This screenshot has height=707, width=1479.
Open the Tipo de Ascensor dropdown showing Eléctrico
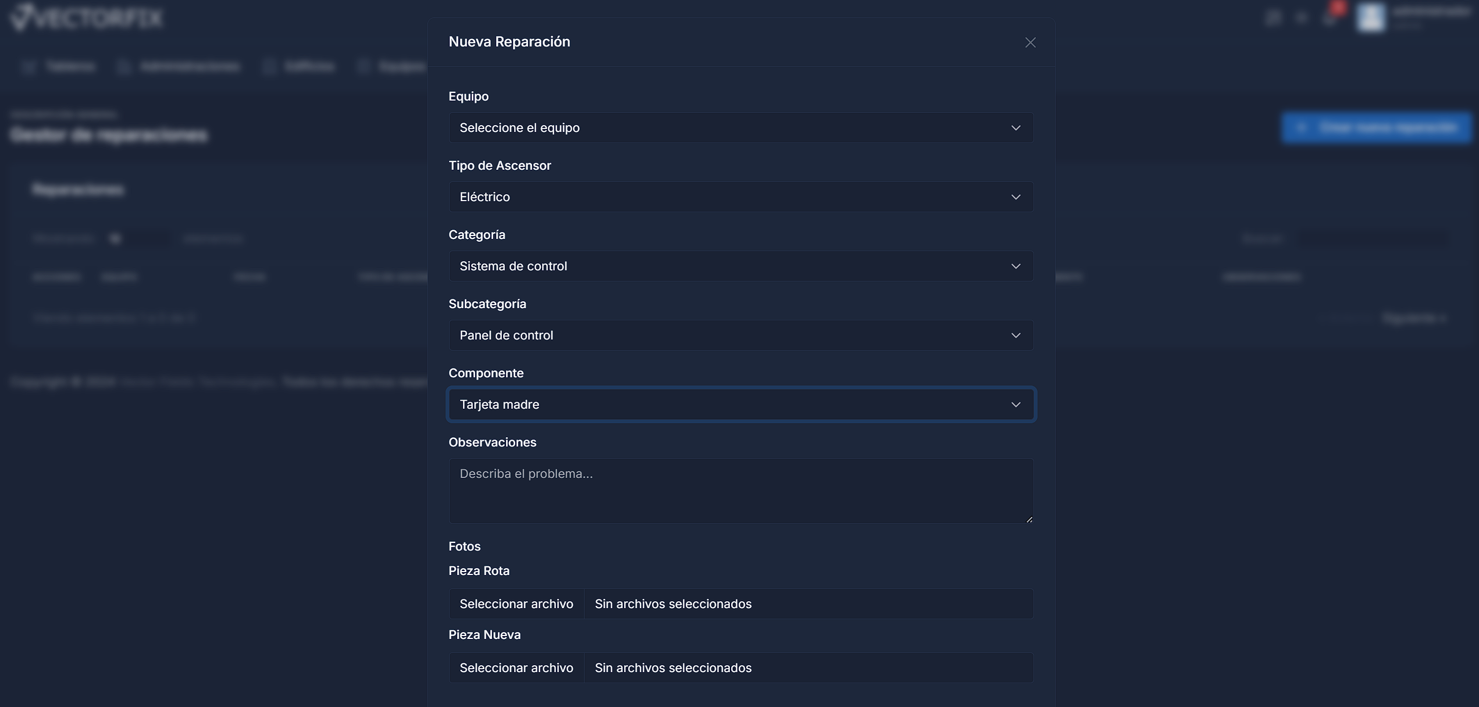pos(740,197)
